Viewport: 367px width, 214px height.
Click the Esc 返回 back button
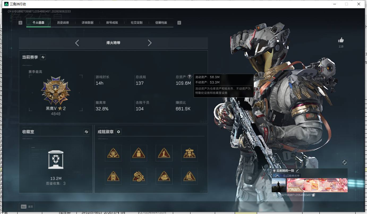[27, 207]
